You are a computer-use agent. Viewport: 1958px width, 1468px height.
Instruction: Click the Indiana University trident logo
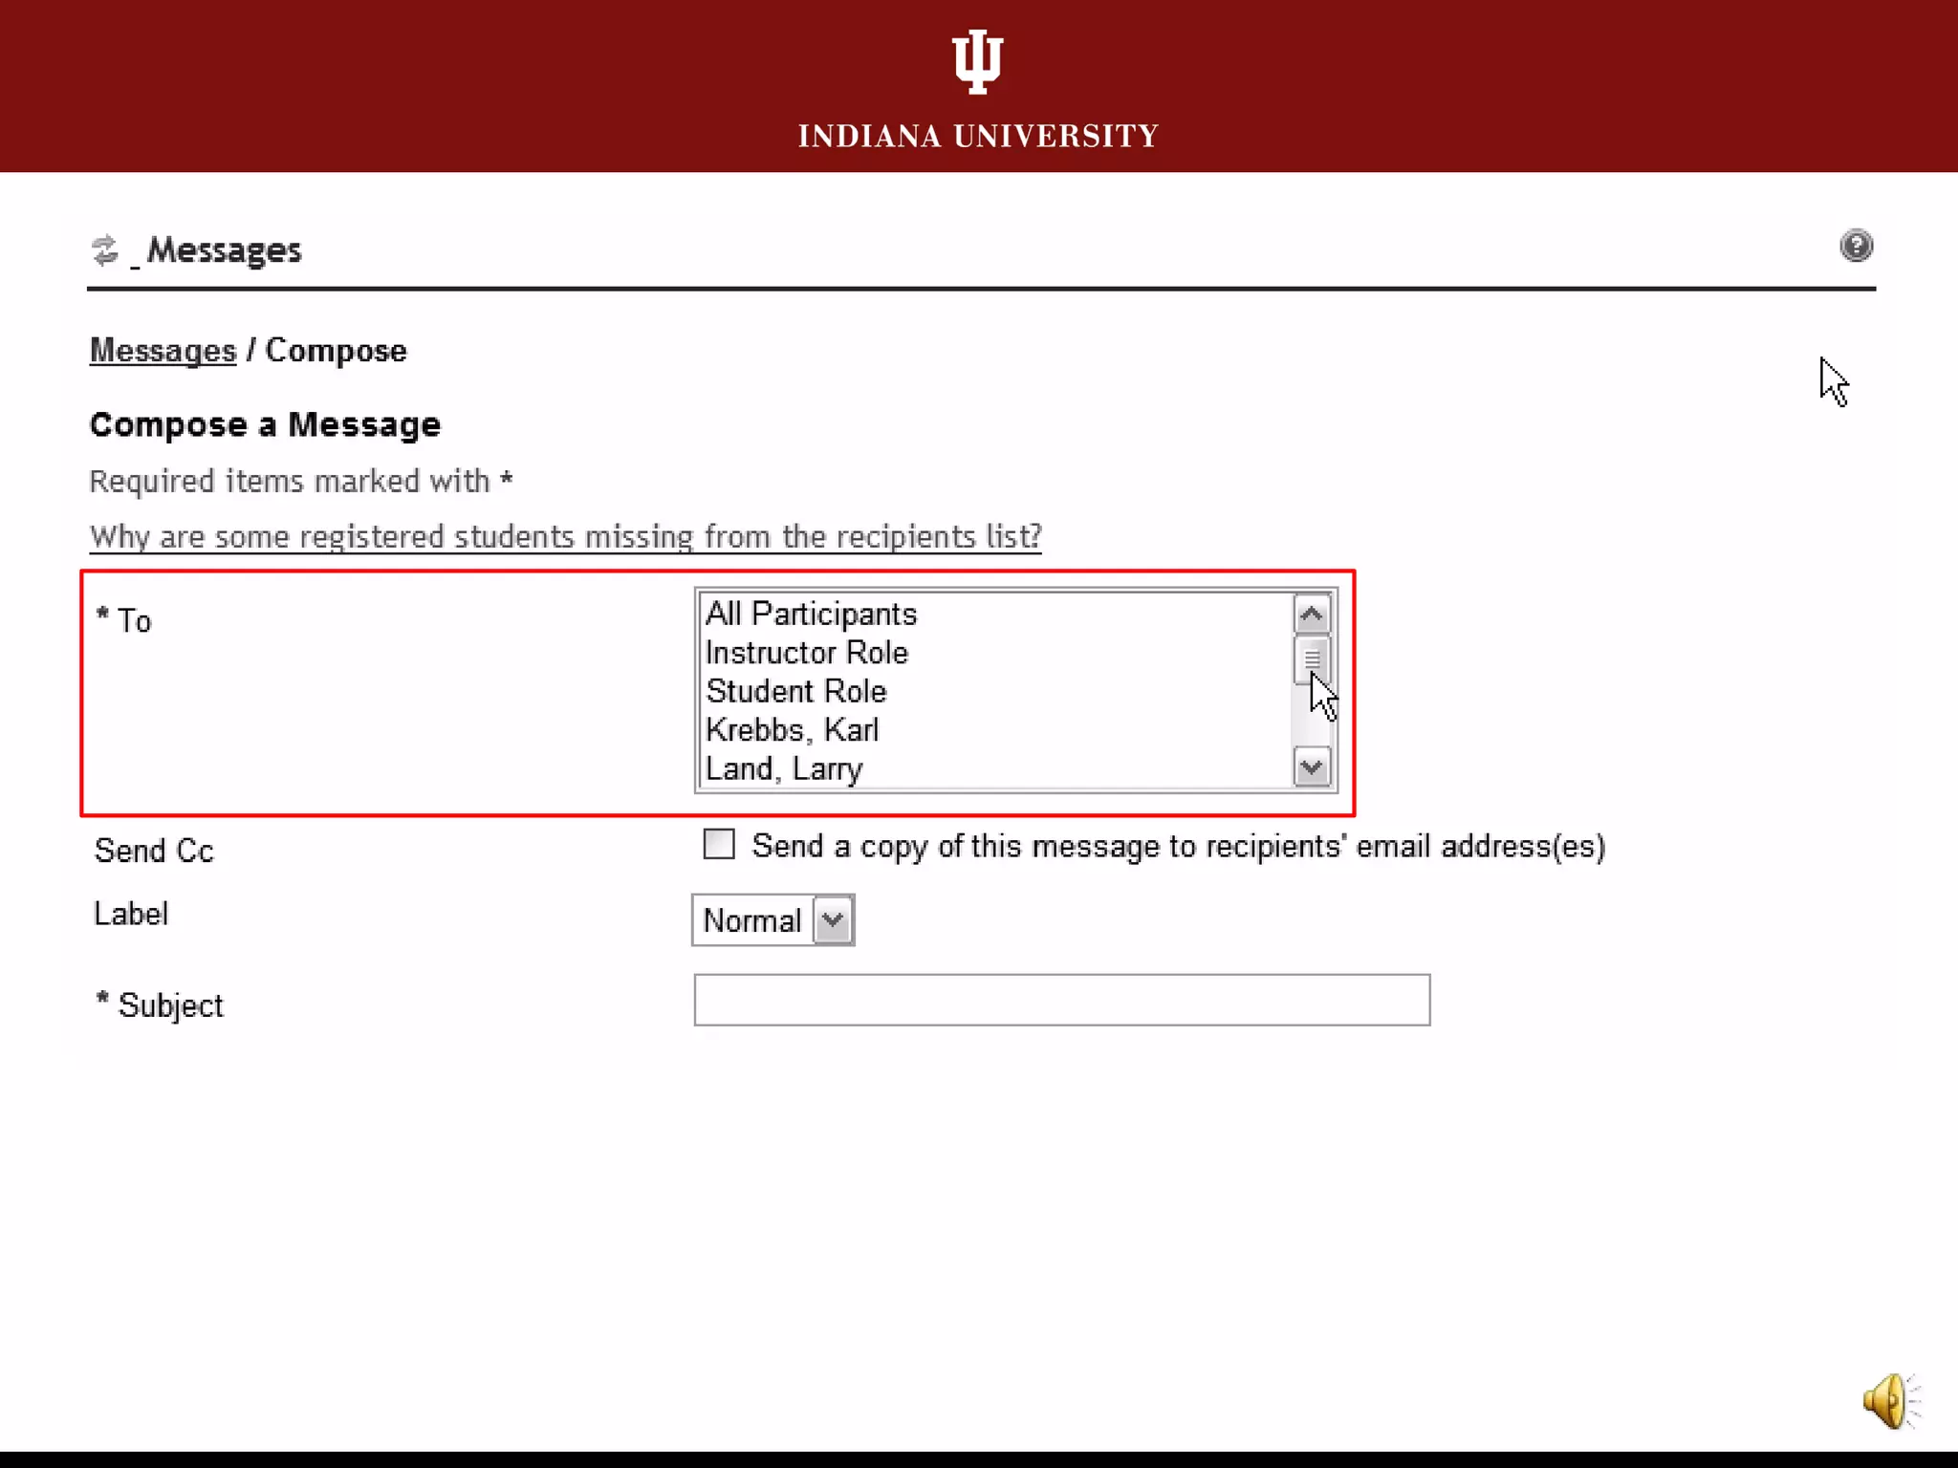pos(978,61)
